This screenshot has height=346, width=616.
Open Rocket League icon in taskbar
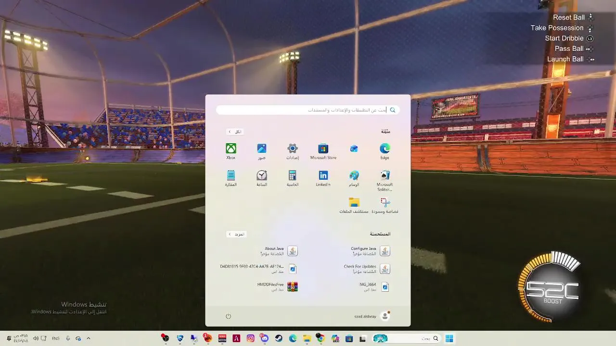pyautogui.click(x=180, y=338)
